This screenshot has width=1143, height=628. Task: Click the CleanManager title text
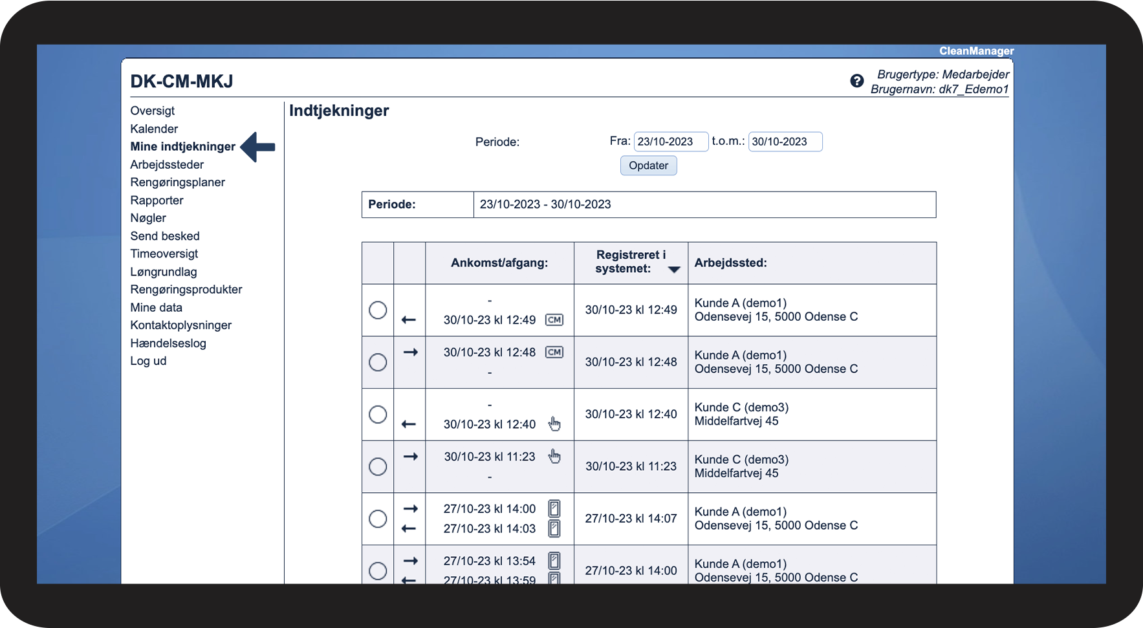tap(977, 51)
